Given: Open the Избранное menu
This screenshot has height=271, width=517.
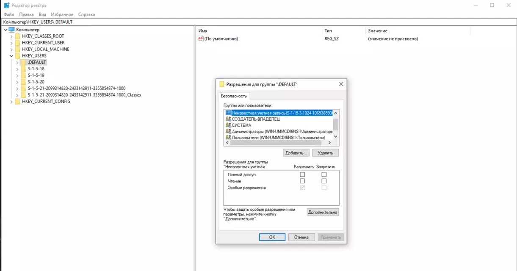Looking at the screenshot, I should (62, 14).
